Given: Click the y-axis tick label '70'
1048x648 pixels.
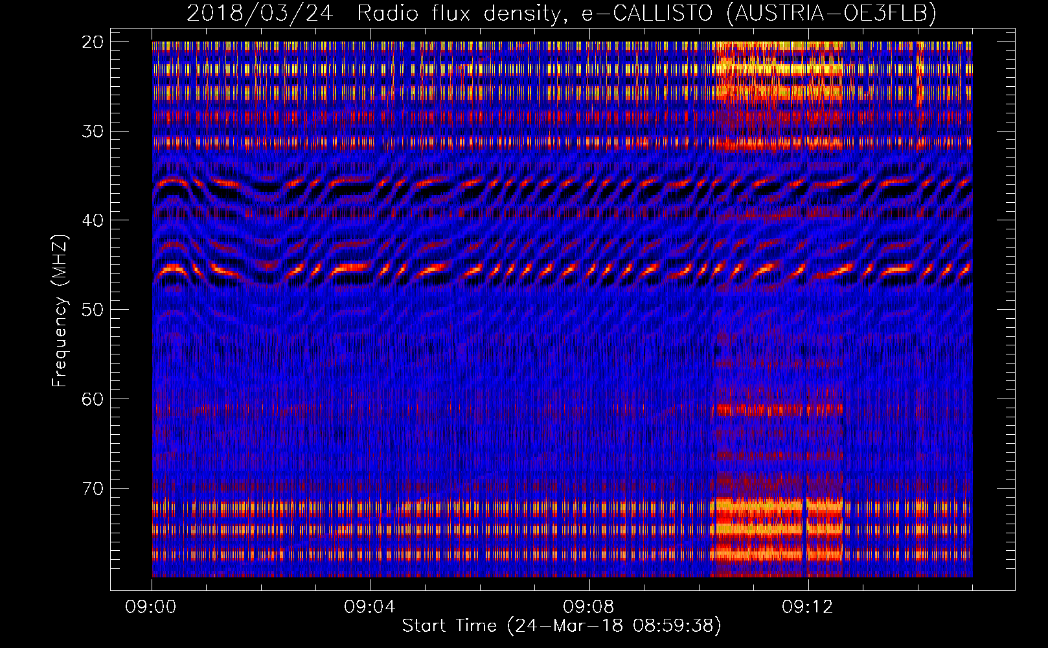Looking at the screenshot, I should tap(93, 488).
